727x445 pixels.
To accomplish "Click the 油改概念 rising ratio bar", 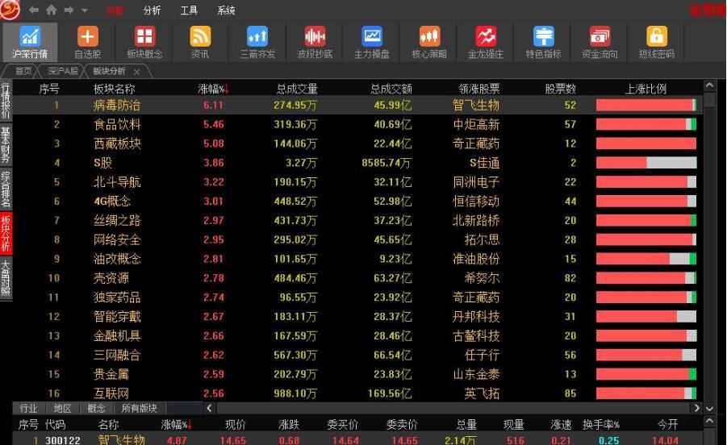I will coord(646,259).
